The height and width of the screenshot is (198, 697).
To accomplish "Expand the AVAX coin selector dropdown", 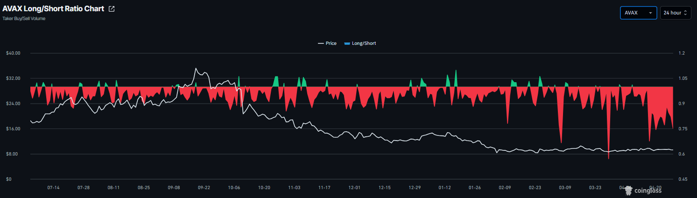I will click(x=638, y=13).
